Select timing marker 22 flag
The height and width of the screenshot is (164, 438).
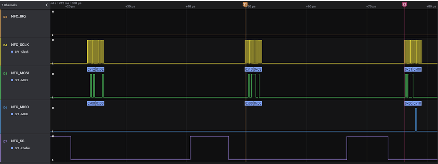(x=404, y=4)
